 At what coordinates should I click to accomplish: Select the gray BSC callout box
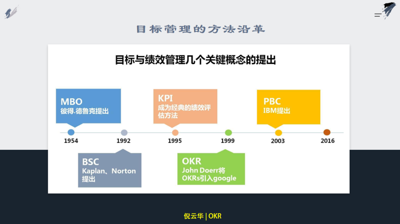tap(110, 168)
